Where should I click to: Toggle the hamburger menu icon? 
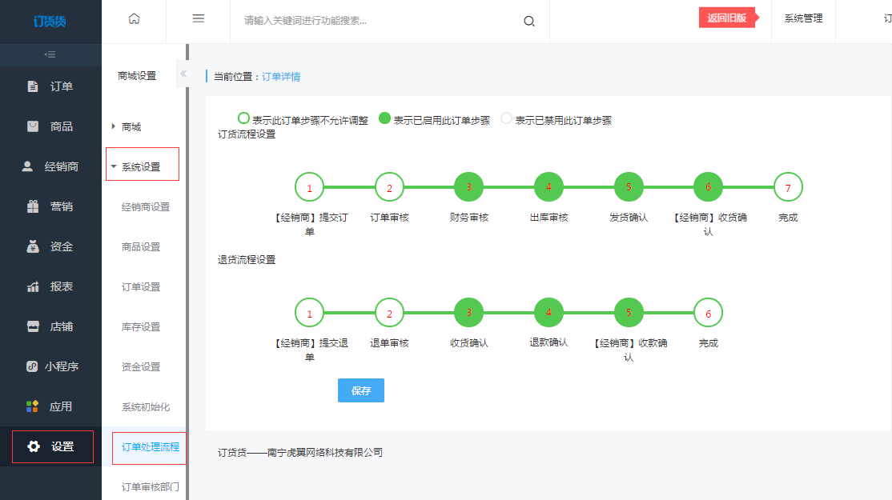198,18
